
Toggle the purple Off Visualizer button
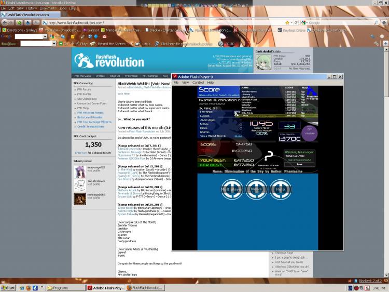(309, 133)
